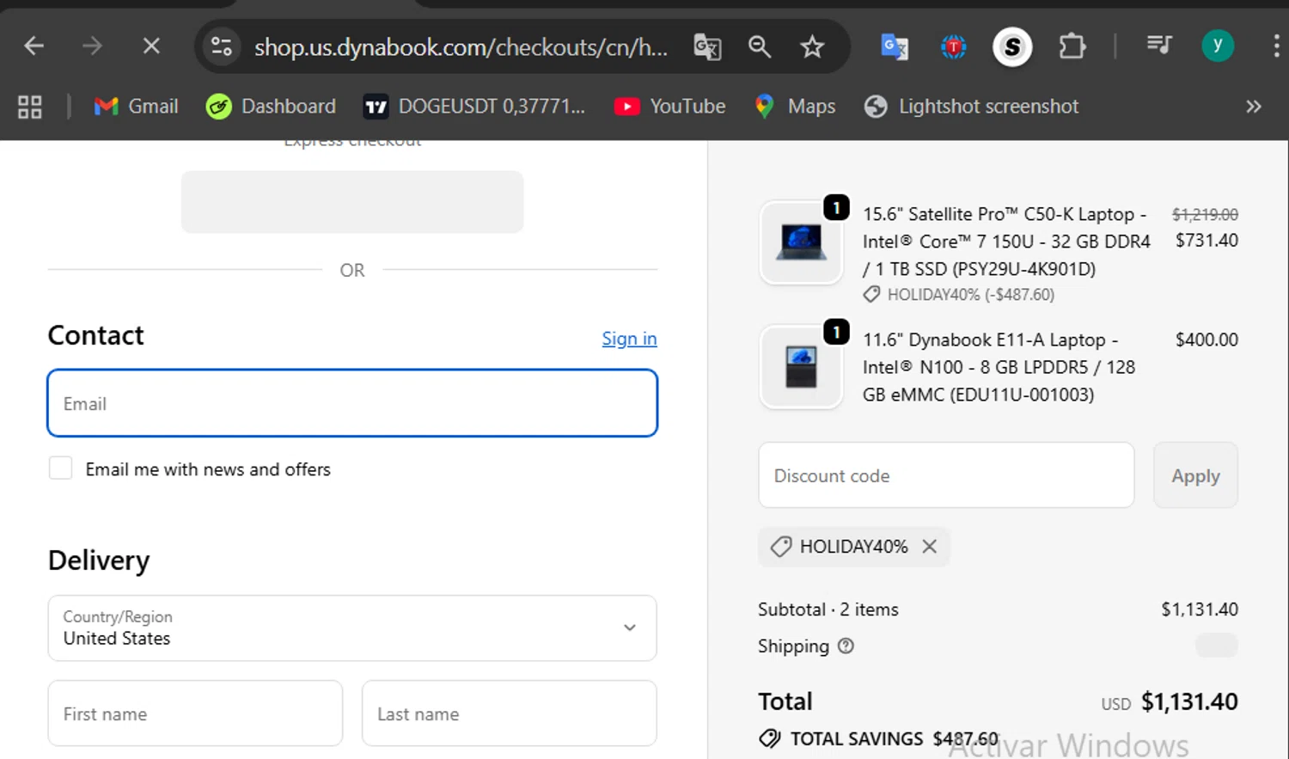Click the red globe extension icon
Image resolution: width=1289 pixels, height=759 pixels.
(x=954, y=46)
